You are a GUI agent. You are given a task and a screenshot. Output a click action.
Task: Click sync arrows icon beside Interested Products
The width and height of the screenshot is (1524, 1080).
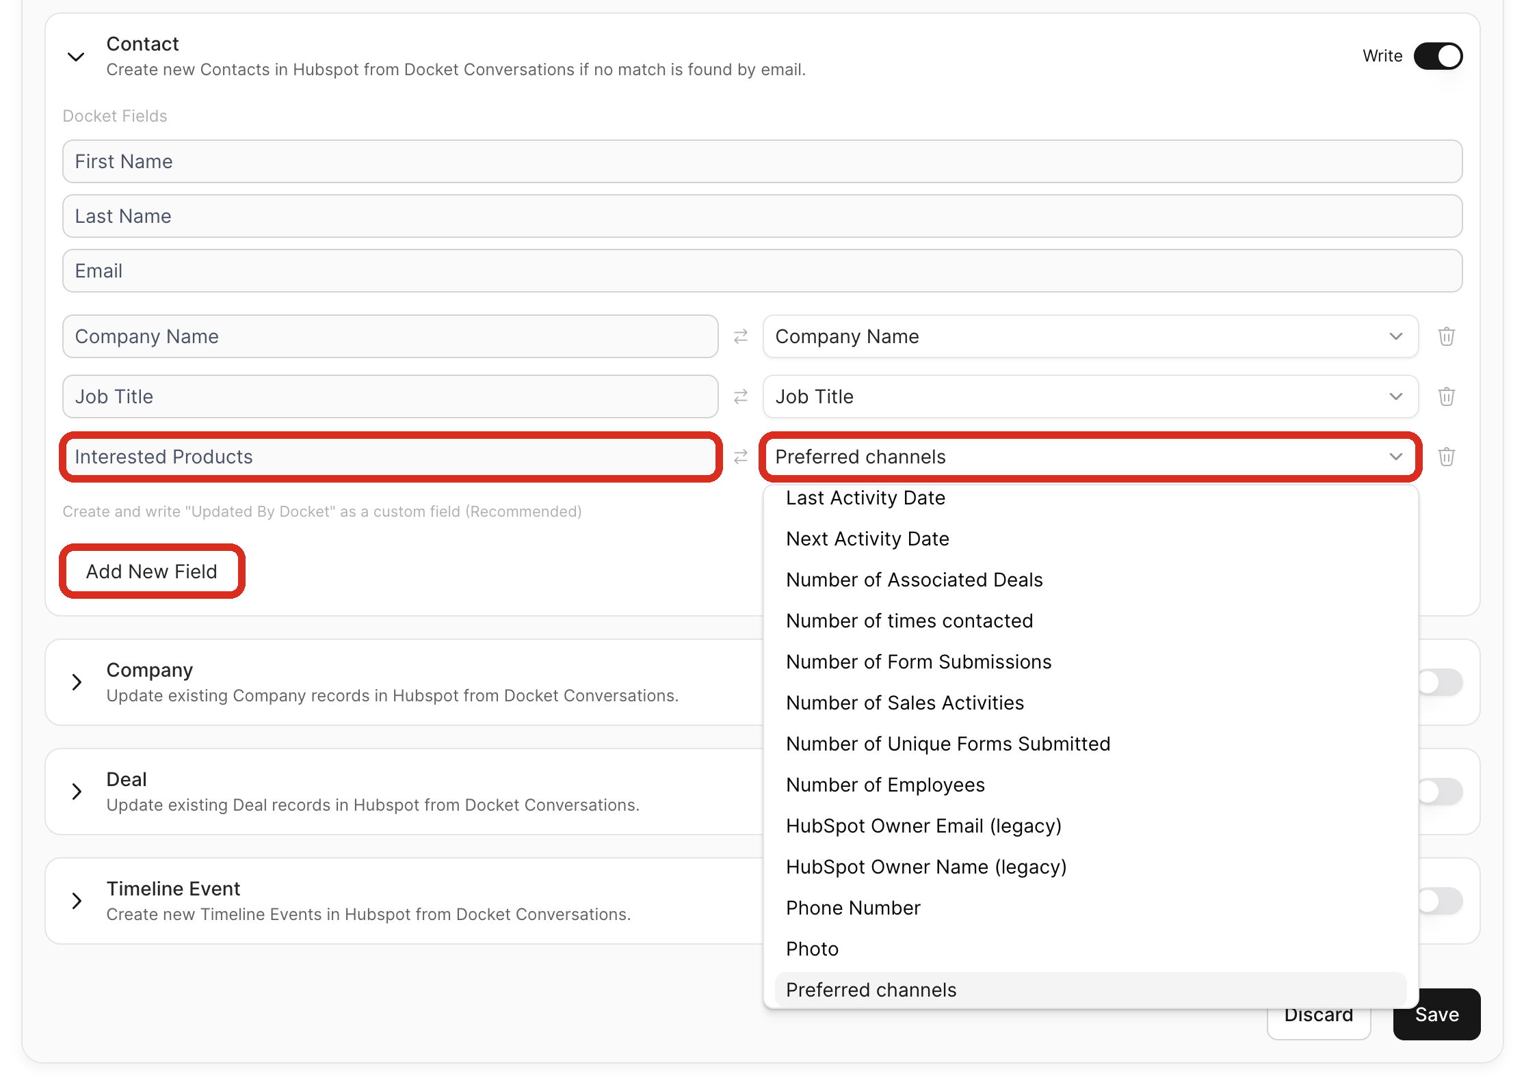[x=741, y=457]
